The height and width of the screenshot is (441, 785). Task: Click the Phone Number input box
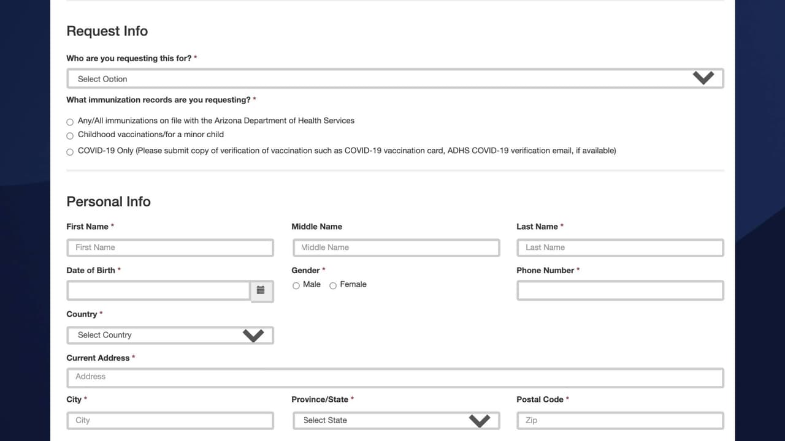click(620, 290)
